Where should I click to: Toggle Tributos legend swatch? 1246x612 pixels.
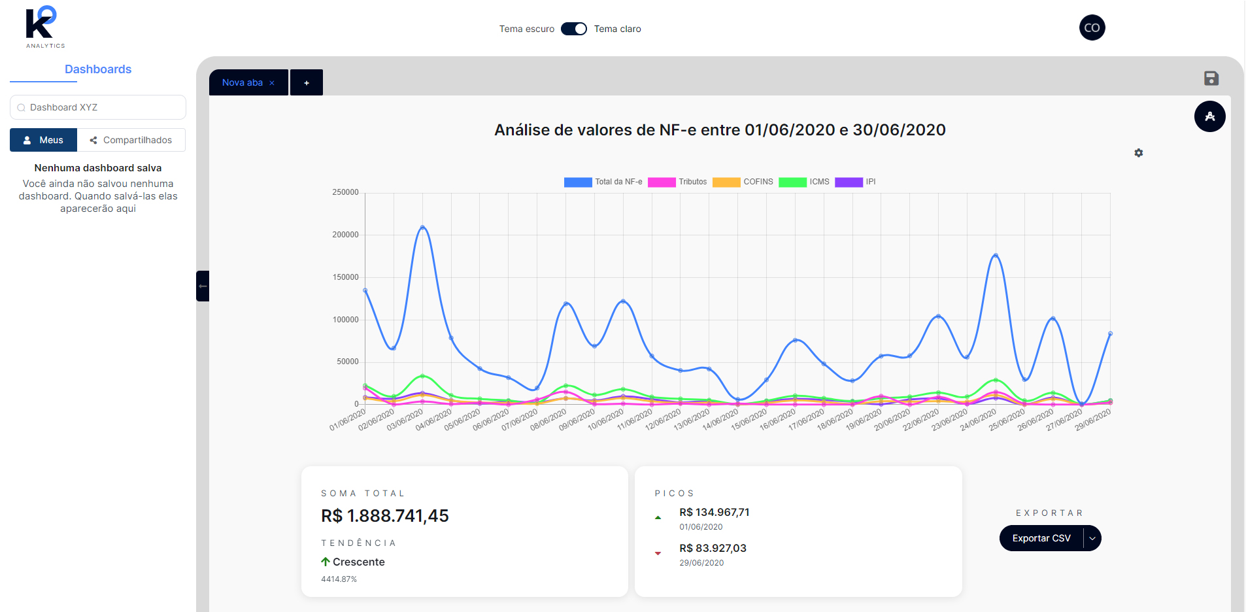[662, 182]
